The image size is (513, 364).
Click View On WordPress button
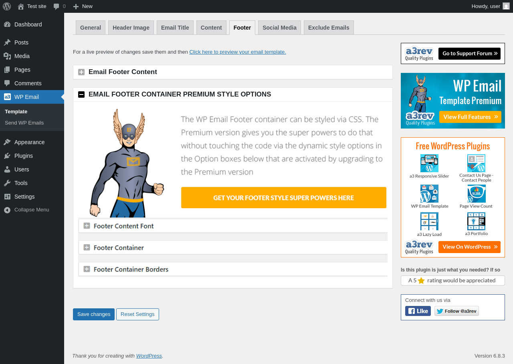click(x=469, y=247)
